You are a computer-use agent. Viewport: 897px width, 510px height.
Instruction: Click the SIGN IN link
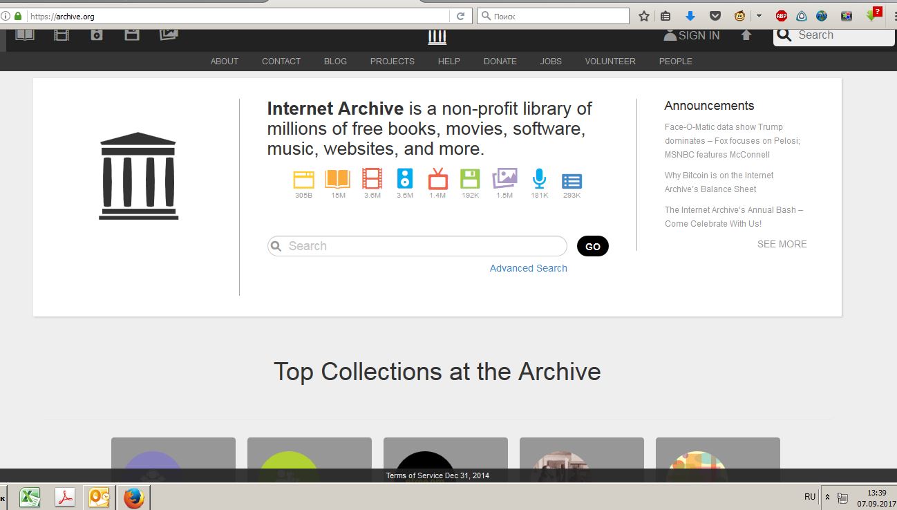point(692,35)
